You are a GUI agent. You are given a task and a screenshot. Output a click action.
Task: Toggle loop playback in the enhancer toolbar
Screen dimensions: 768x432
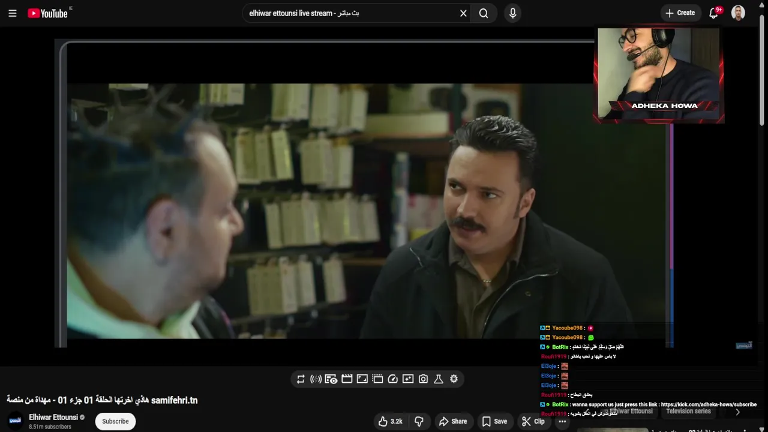[x=301, y=379]
